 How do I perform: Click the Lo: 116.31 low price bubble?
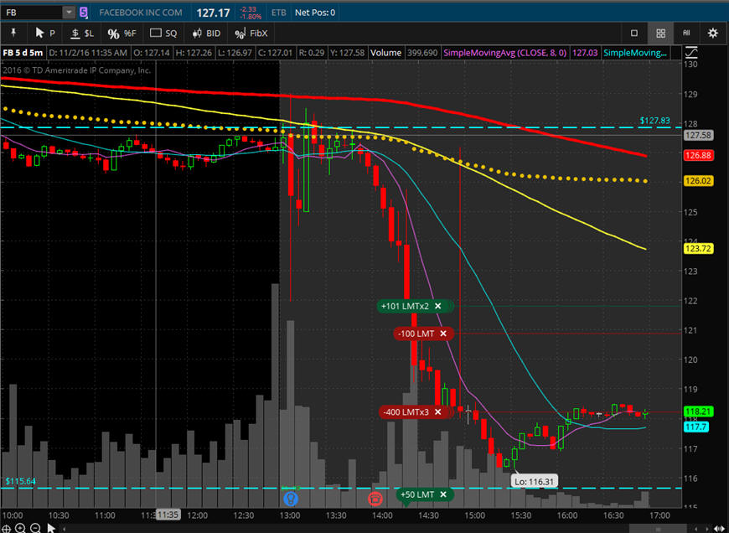[535, 481]
